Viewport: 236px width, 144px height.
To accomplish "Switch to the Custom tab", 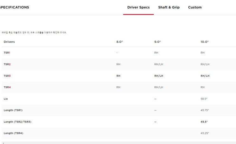I will pos(195,7).
